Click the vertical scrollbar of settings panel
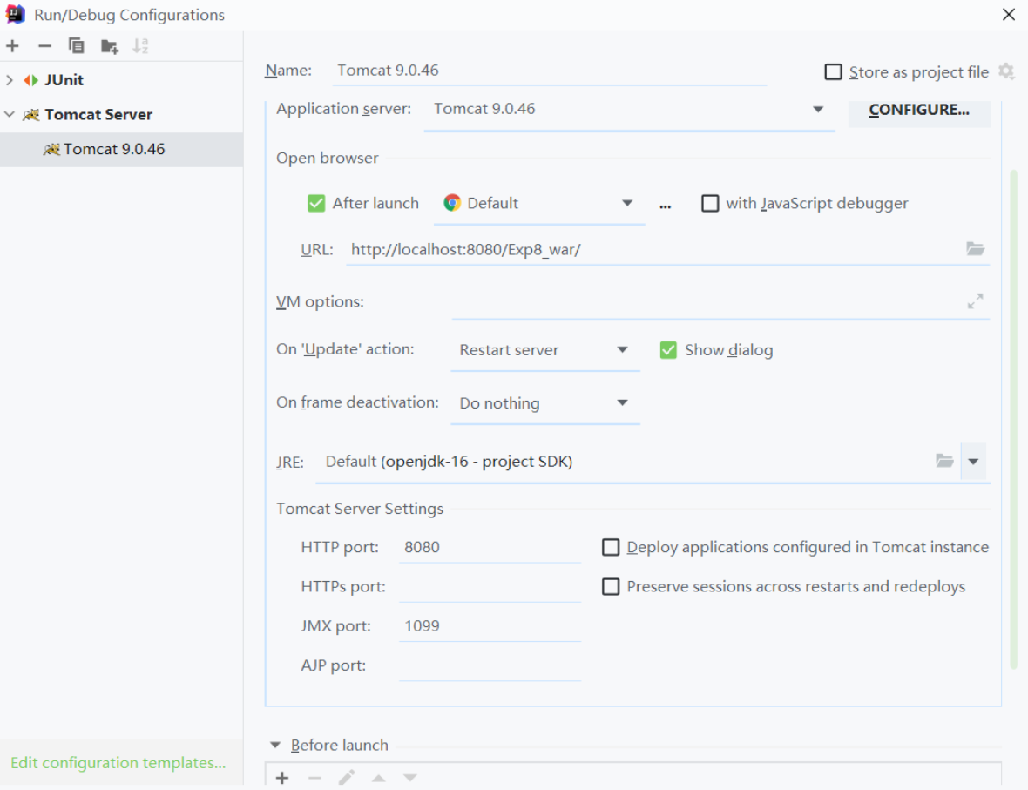Viewport: 1028px width, 790px height. 1013,420
